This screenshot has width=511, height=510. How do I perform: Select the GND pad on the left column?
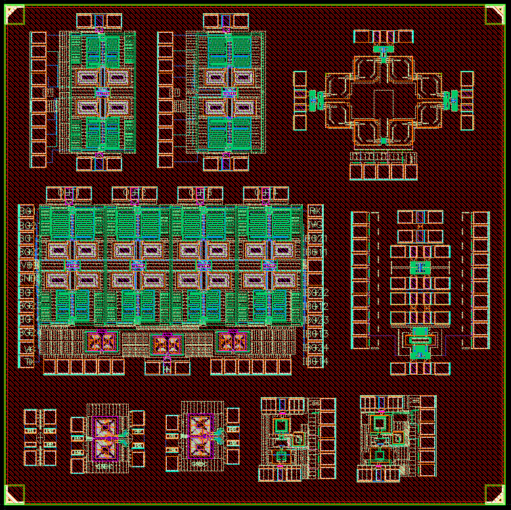(27, 279)
